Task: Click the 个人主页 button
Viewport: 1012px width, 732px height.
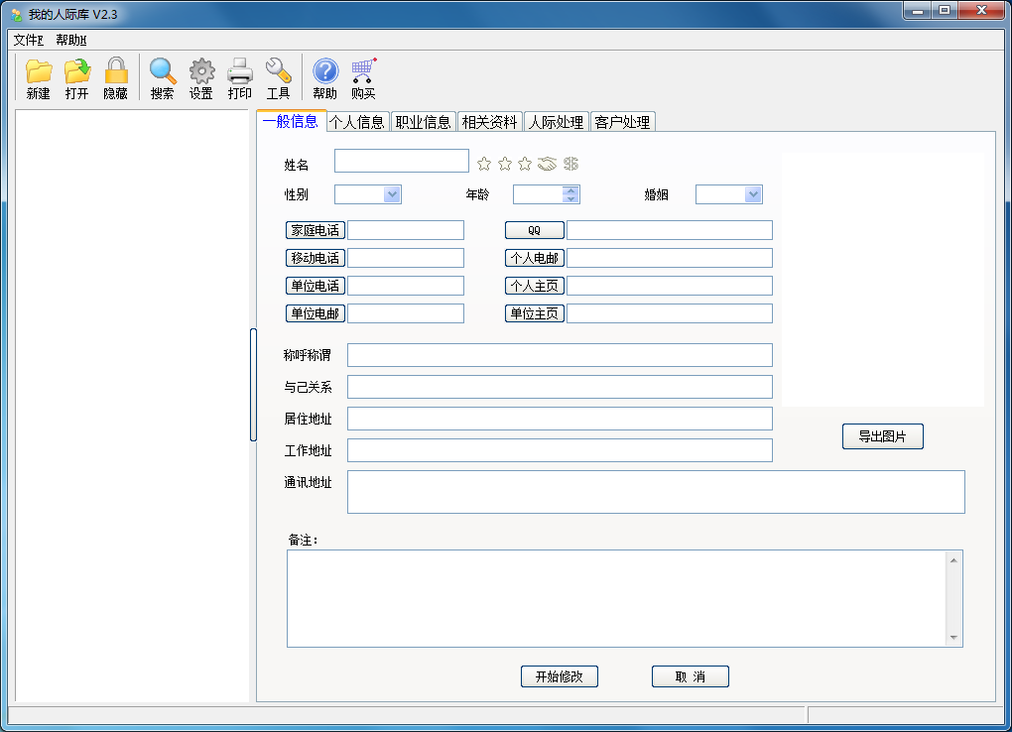Action: 535,286
